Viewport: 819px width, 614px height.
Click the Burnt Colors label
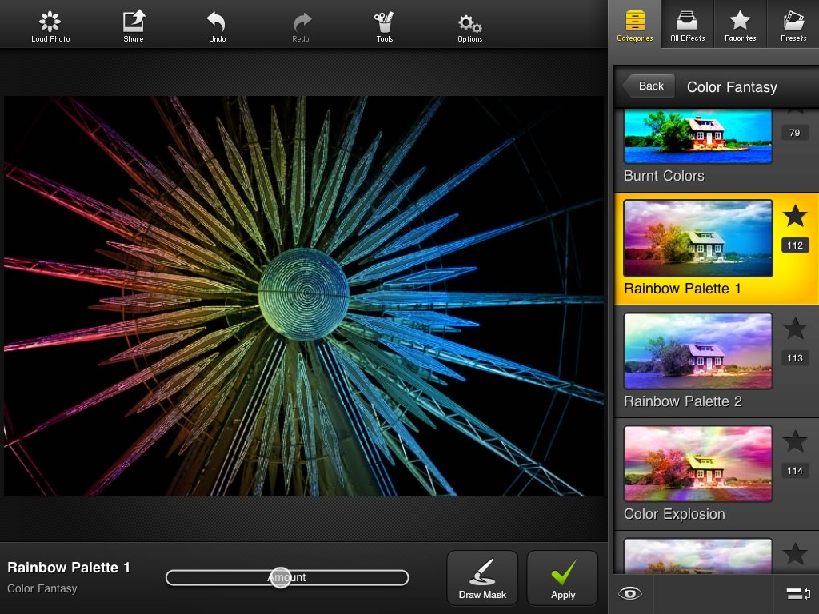point(664,176)
